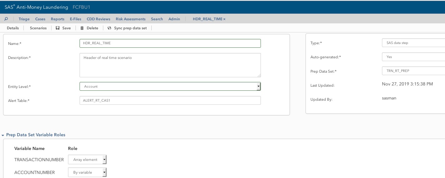This screenshot has width=445, height=178.
Task: Open the Admin menu
Action: [x=174, y=19]
